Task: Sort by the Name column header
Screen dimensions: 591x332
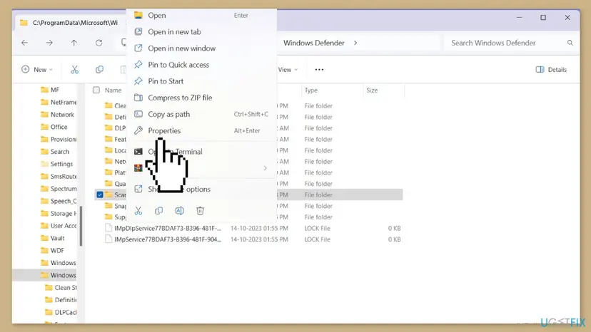Action: (x=113, y=90)
